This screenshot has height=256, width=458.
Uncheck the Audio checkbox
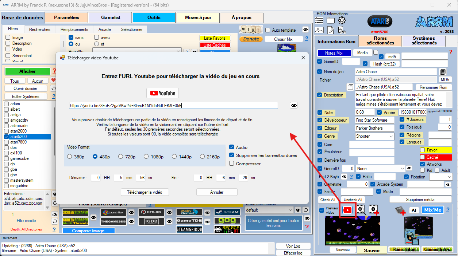coord(231,147)
